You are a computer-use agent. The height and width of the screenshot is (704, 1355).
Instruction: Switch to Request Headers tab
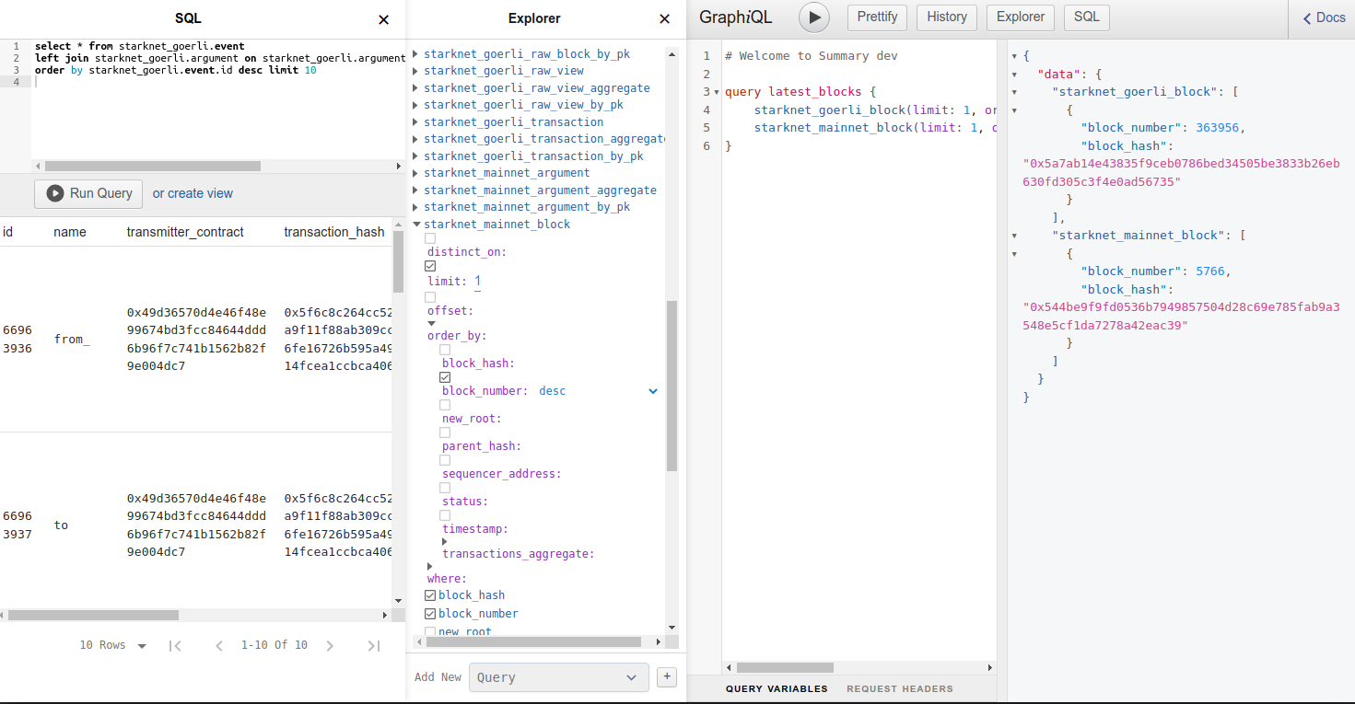(900, 688)
